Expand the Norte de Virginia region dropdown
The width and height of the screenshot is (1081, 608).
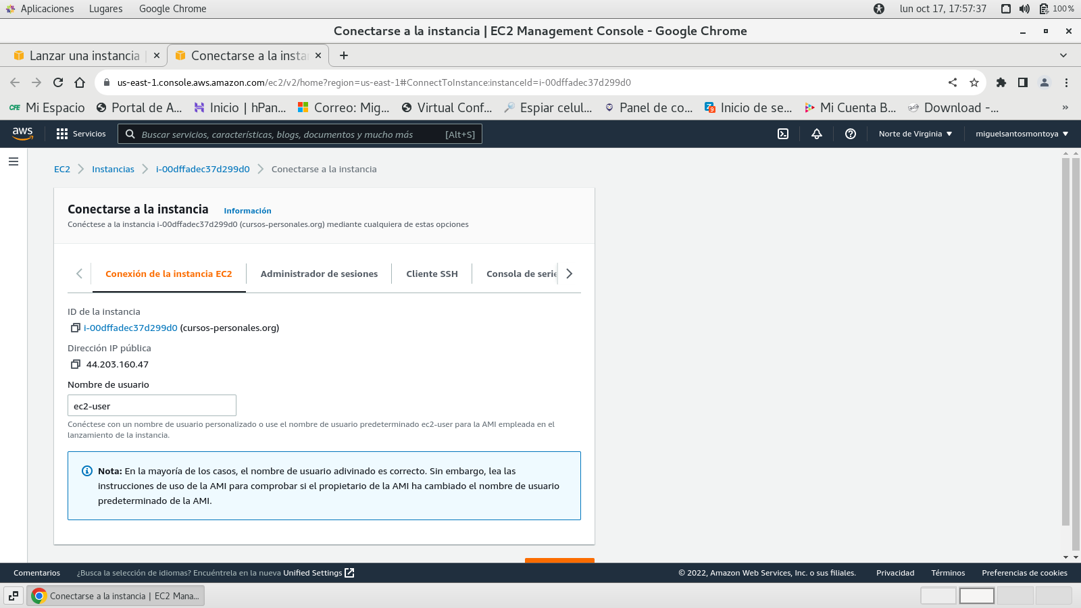(915, 134)
